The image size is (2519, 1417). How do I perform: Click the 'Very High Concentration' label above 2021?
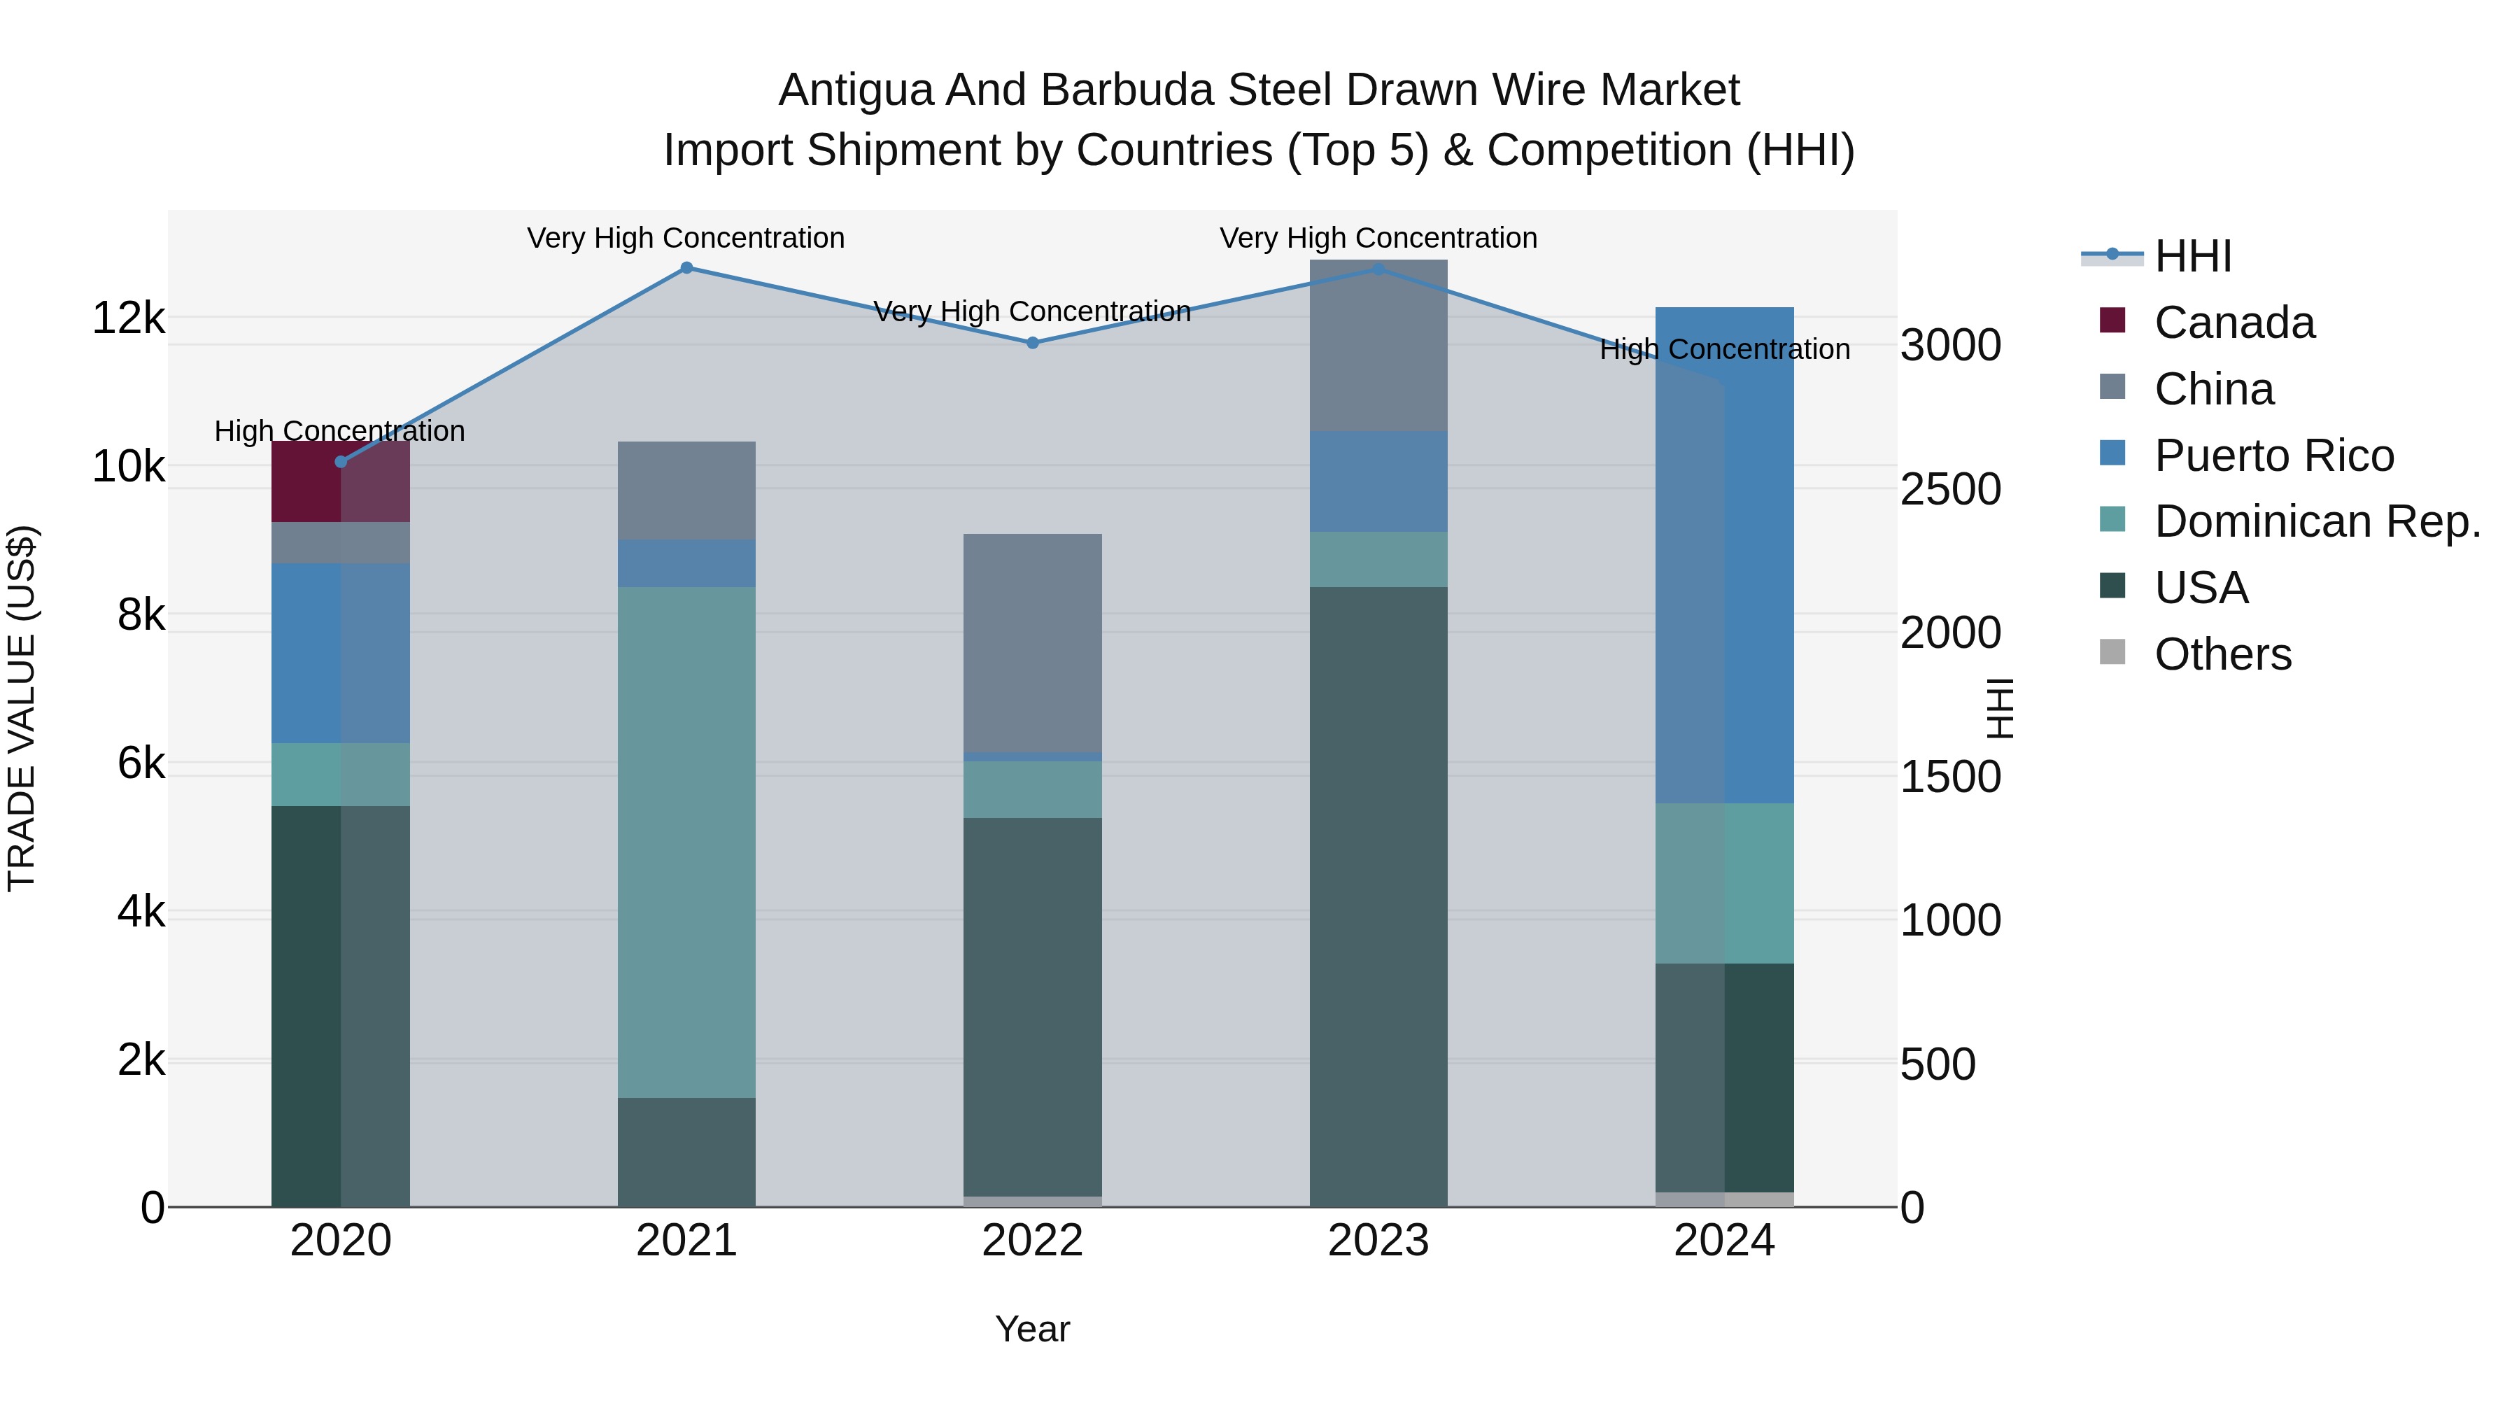pos(686,238)
